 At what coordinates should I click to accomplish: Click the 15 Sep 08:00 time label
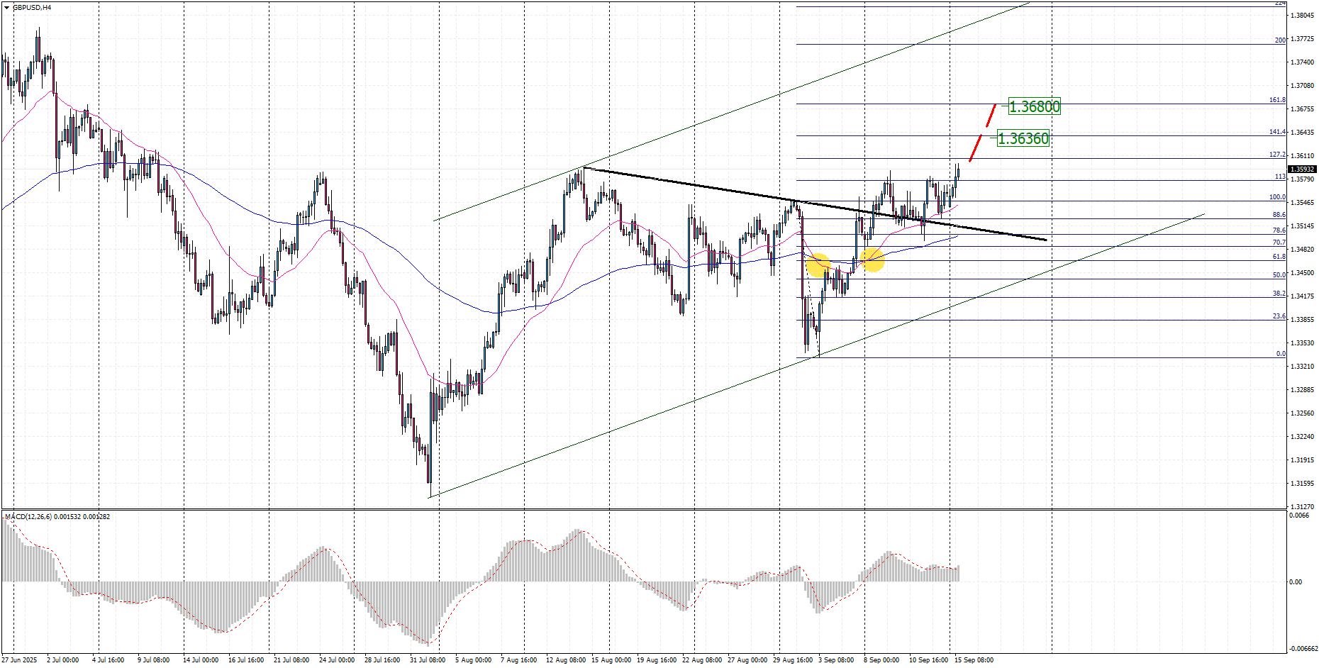coord(974,660)
